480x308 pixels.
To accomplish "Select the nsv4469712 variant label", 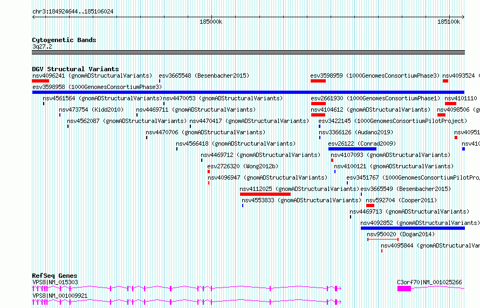I will pos(260,155).
